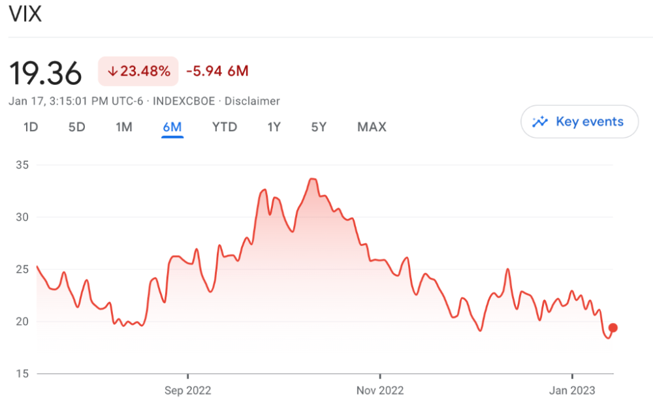Select the 1D time range tab

click(31, 127)
